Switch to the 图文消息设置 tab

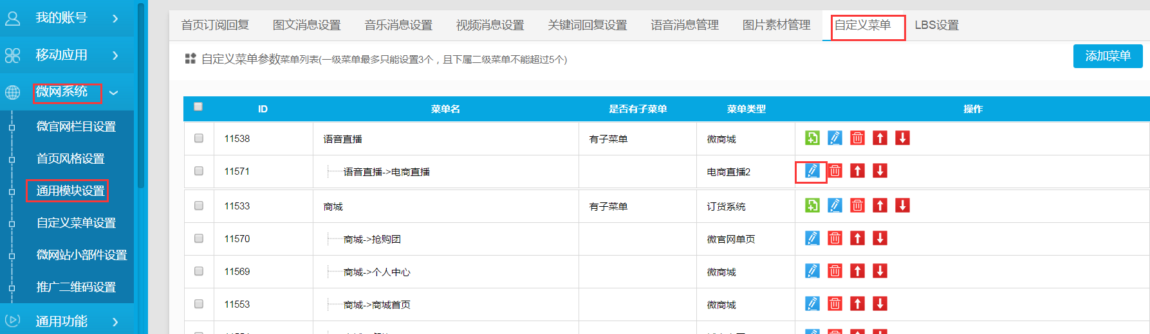coord(307,25)
